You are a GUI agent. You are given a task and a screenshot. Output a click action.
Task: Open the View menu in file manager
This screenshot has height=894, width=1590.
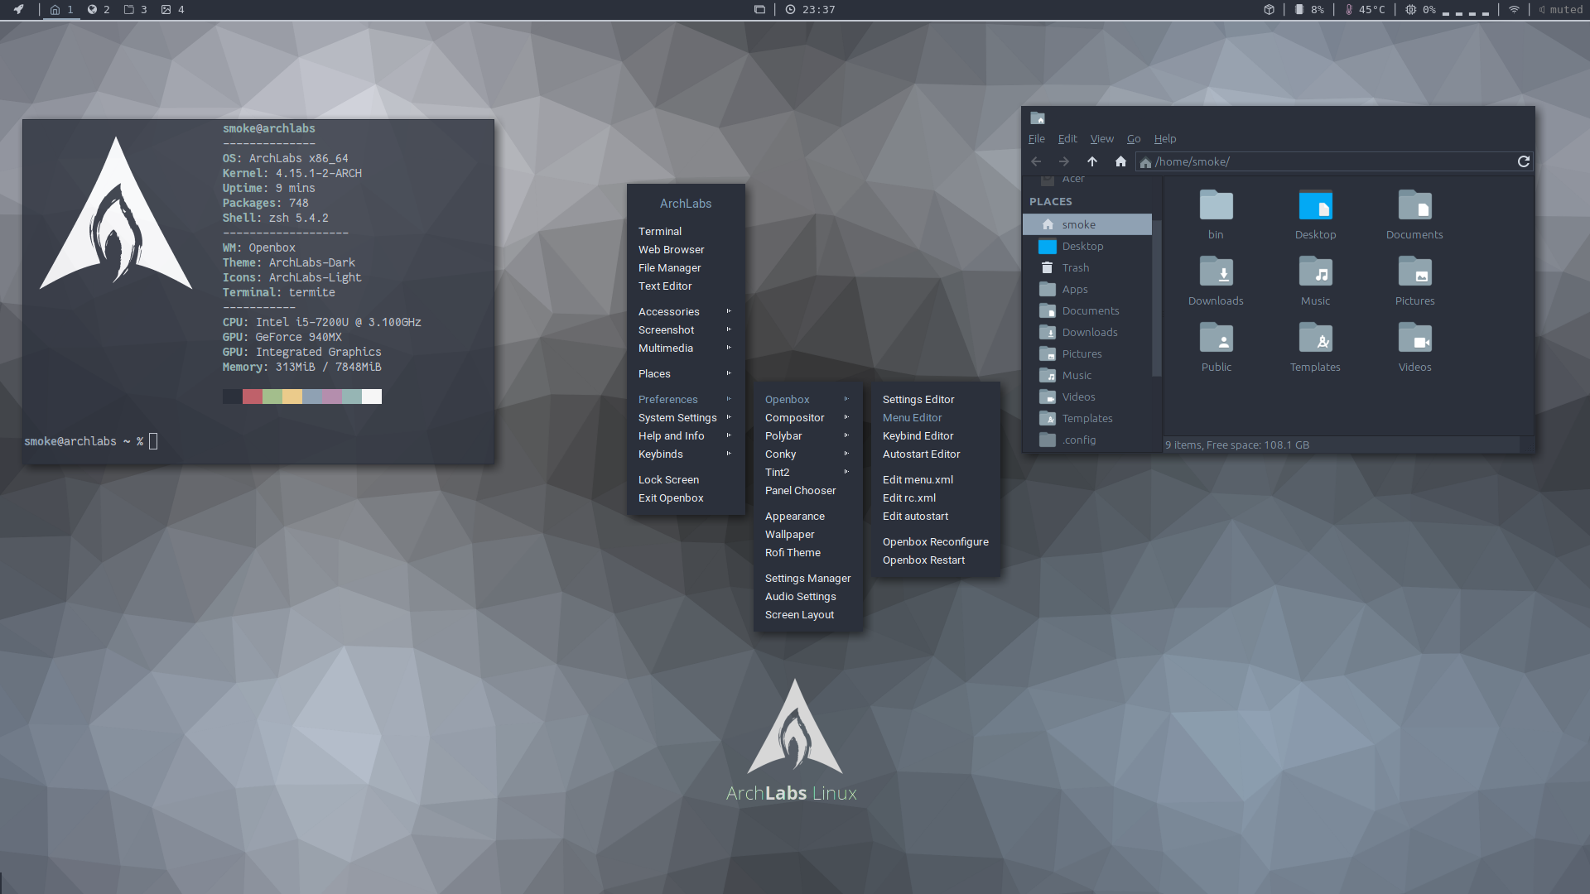pos(1101,138)
